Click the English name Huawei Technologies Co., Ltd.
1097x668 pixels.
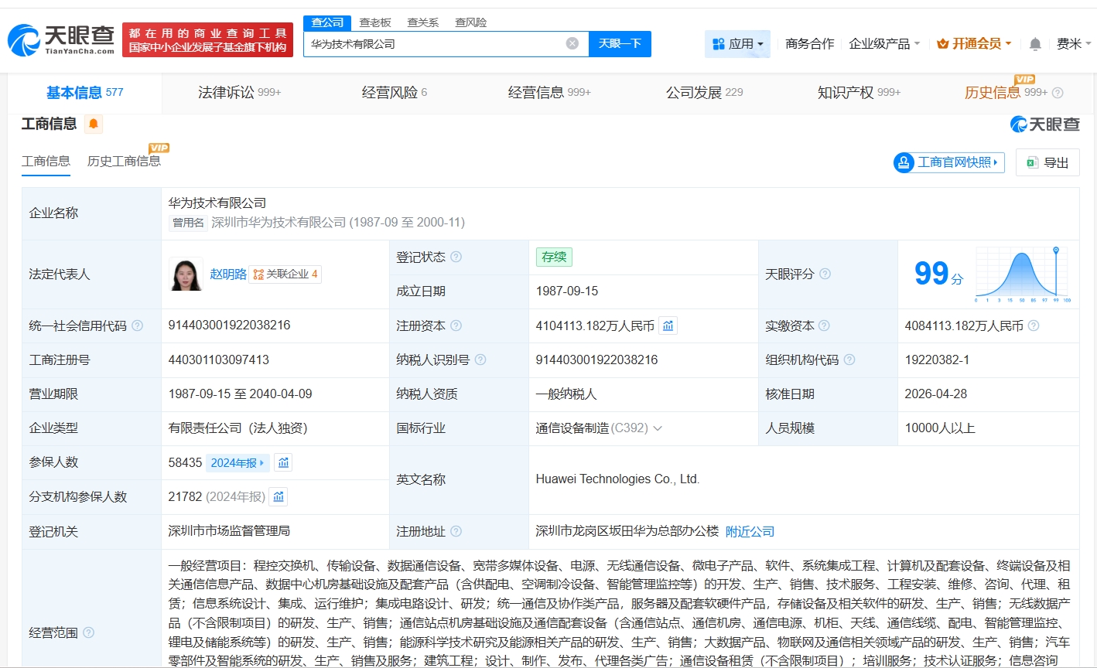tap(617, 479)
